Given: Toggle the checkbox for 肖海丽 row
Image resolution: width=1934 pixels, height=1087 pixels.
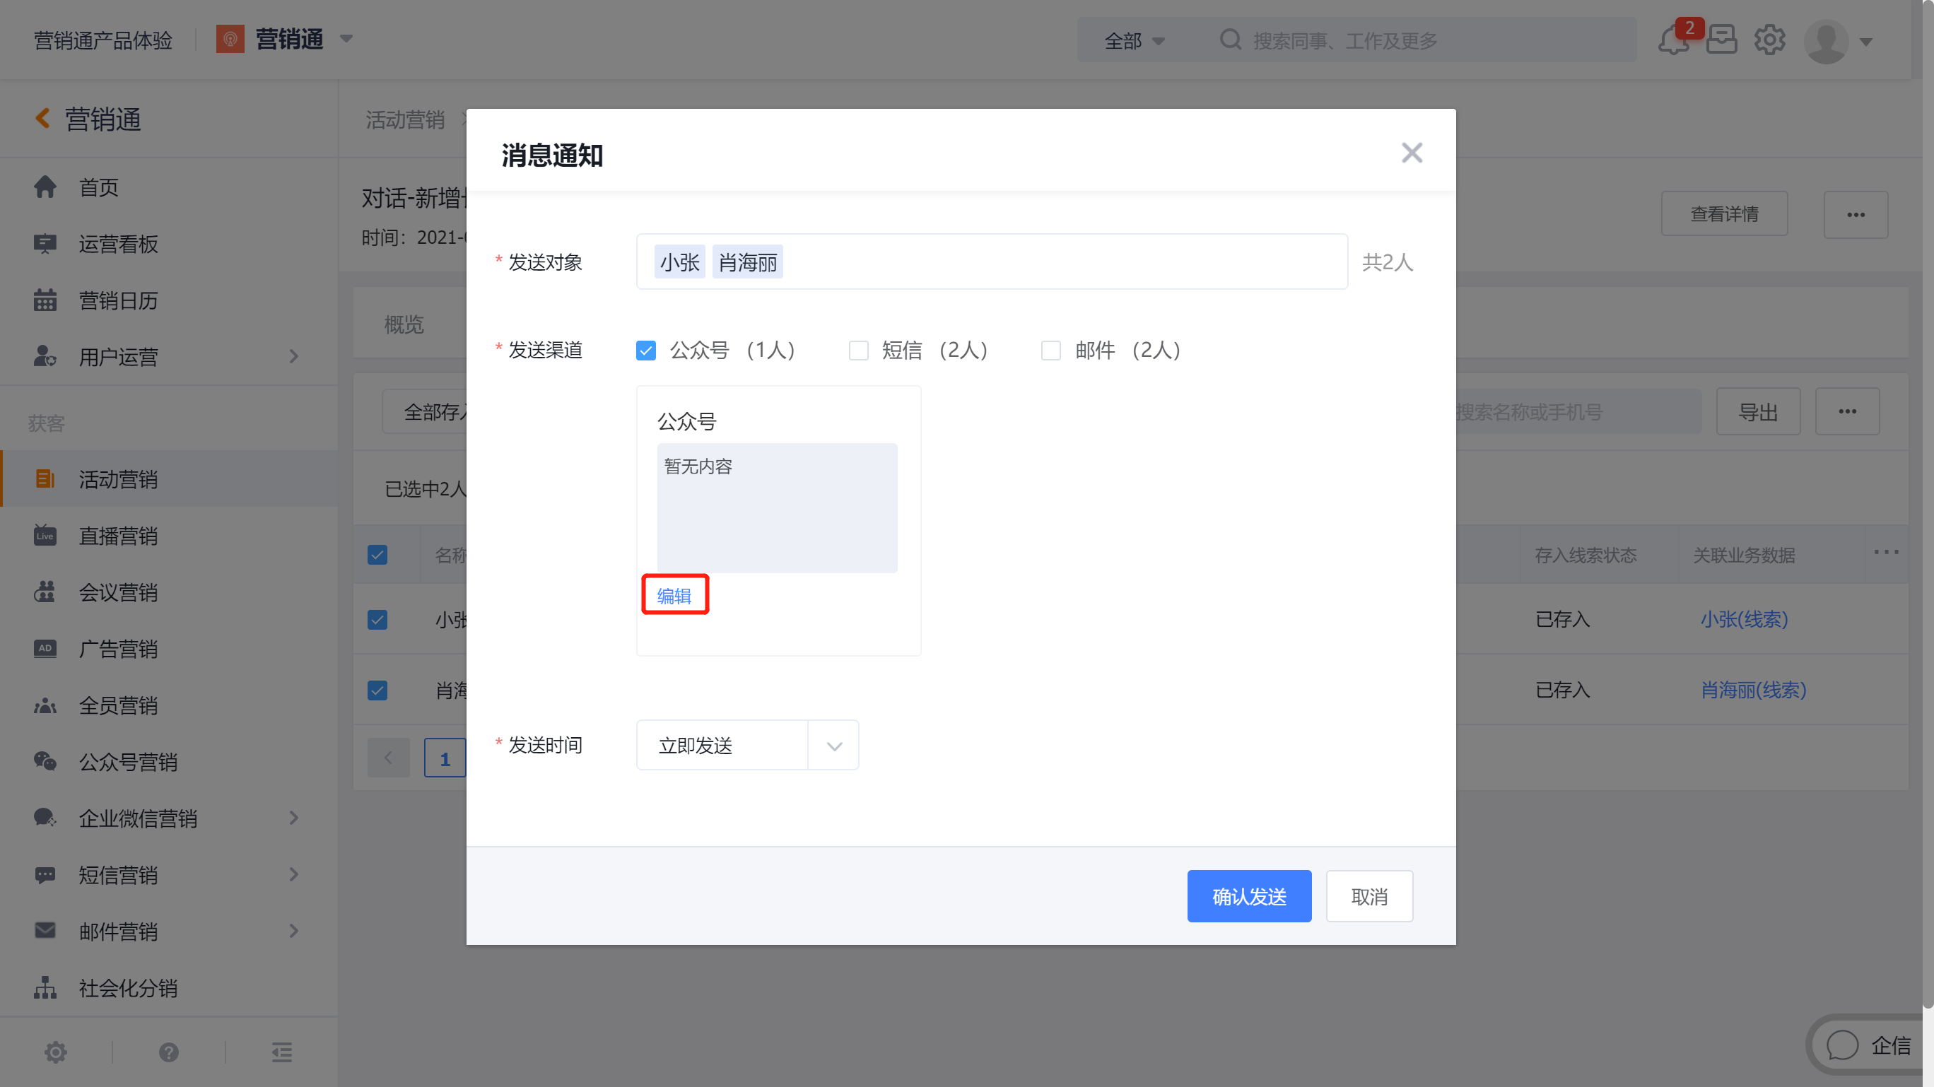Looking at the screenshot, I should click(x=377, y=690).
